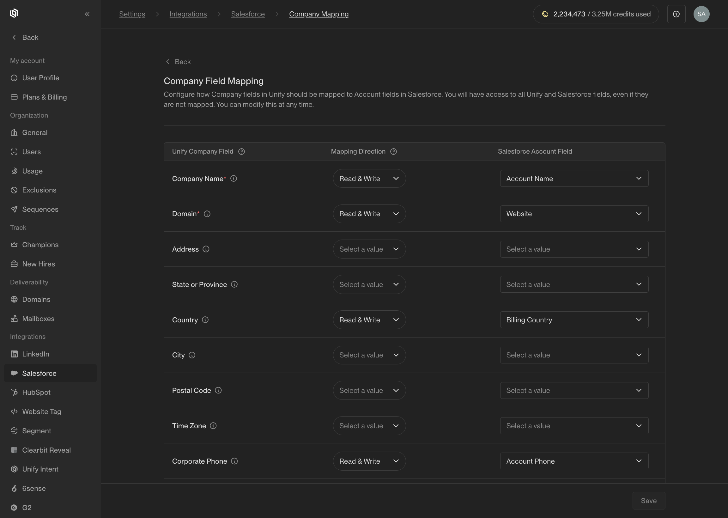728x518 pixels.
Task: Expand Address Salesforce field dropdown
Action: [x=574, y=249]
